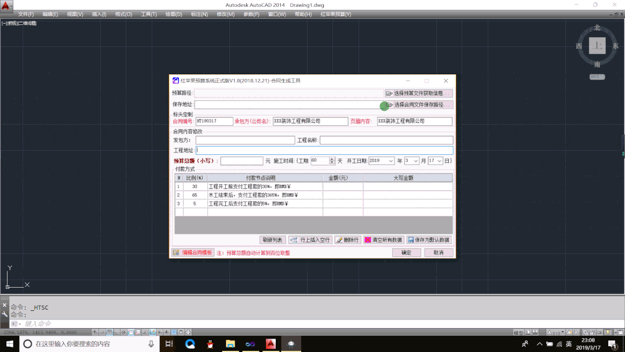Click the 页眉内容 input field
The image size is (625, 352).
coord(415,121)
